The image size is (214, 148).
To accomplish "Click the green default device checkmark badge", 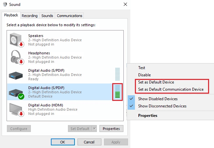I will (x=21, y=96).
